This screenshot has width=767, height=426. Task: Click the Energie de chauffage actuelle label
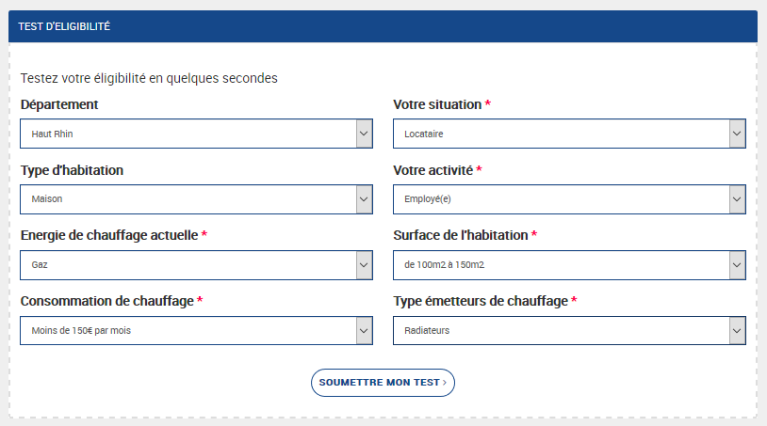(108, 235)
